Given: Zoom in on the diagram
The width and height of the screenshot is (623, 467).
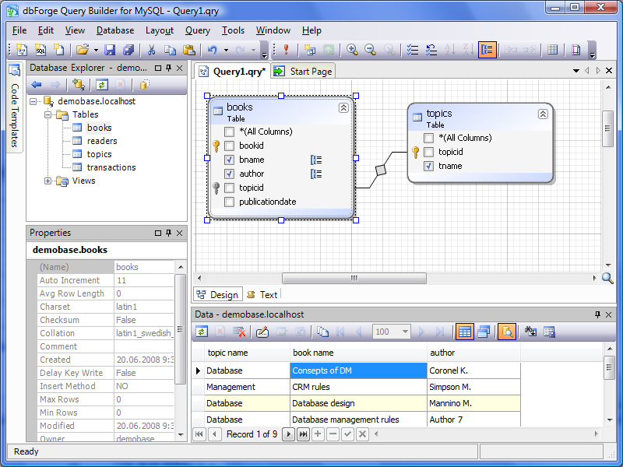Looking at the screenshot, I should [x=352, y=50].
